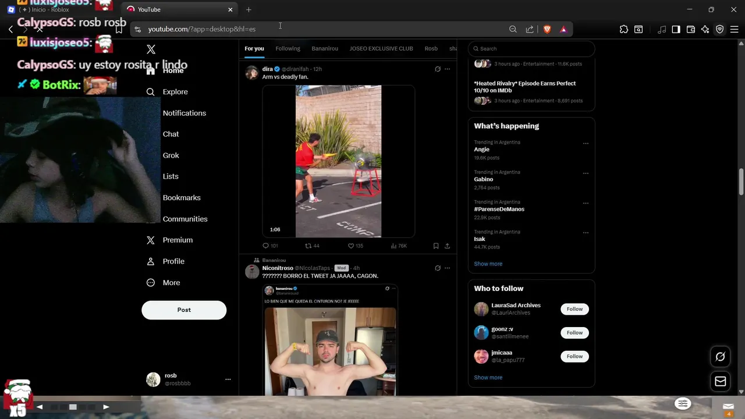
Task: Switch to the Bananirou tab
Action: [325, 49]
